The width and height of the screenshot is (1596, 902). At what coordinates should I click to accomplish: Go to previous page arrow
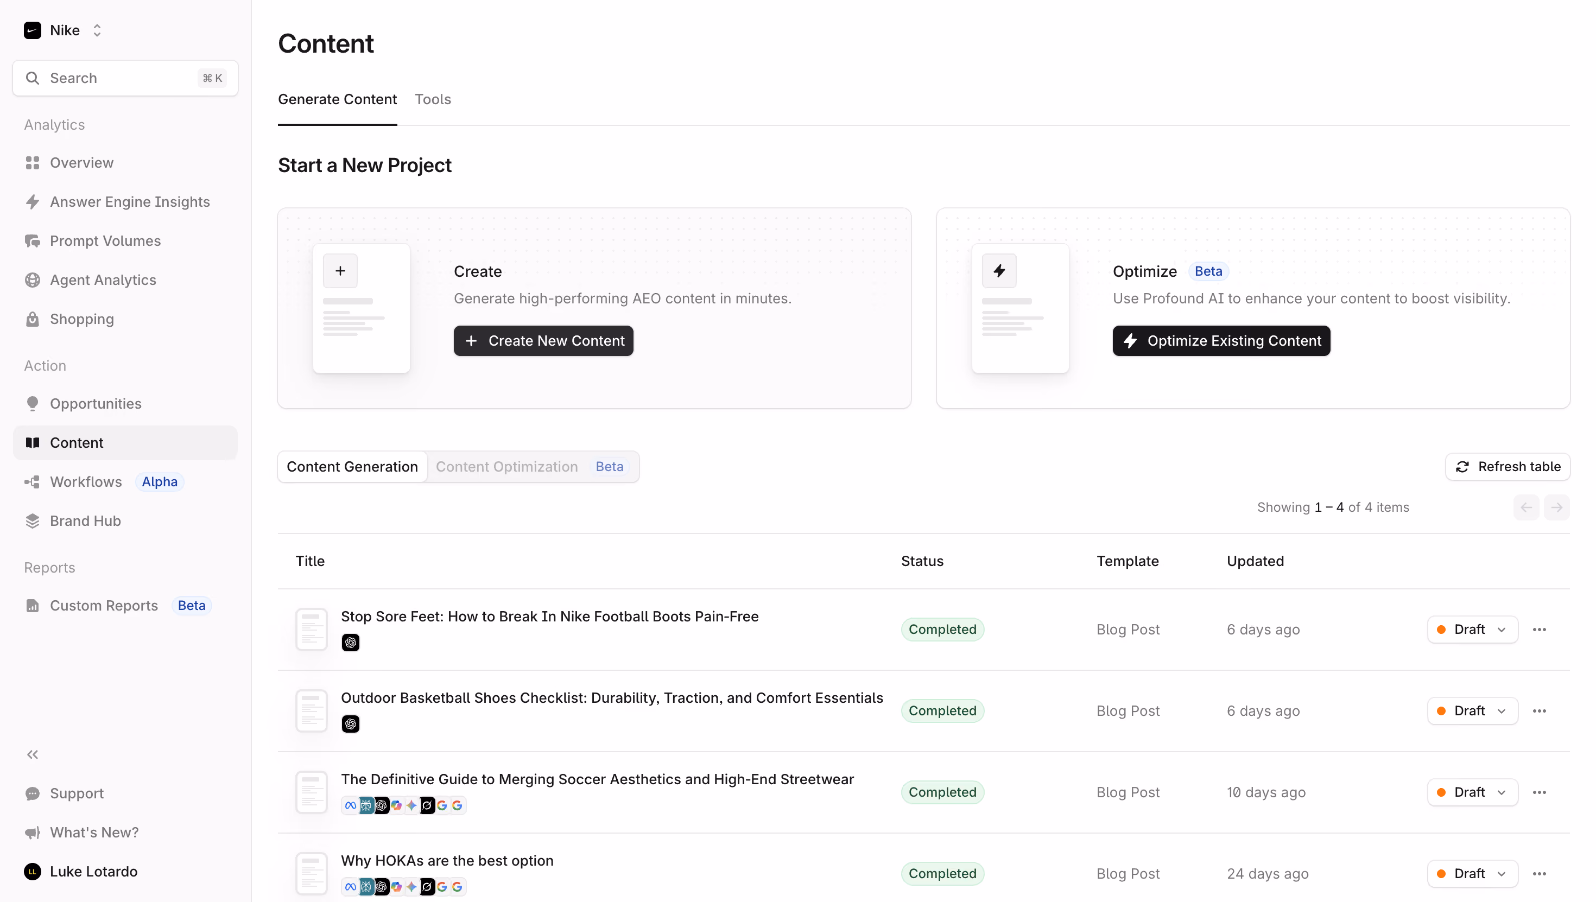(1526, 507)
